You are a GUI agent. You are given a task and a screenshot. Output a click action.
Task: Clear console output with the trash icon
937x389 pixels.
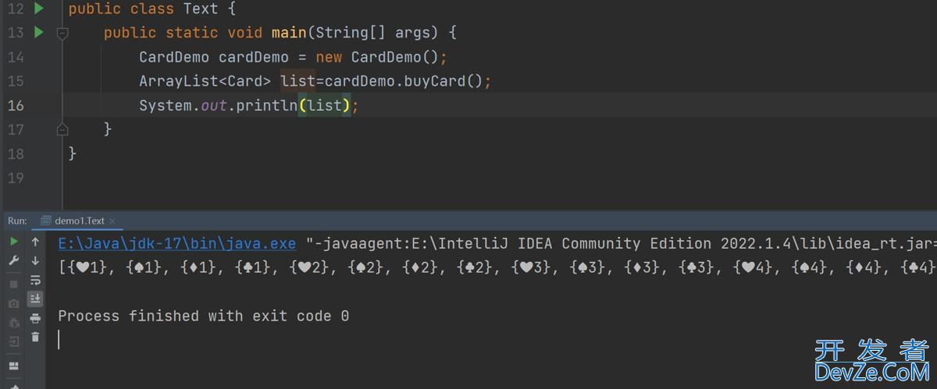(x=35, y=337)
